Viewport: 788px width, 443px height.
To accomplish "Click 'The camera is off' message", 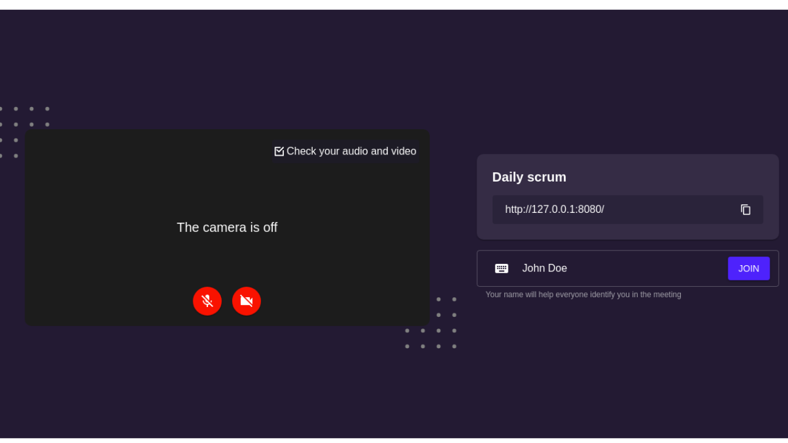I will (x=227, y=228).
